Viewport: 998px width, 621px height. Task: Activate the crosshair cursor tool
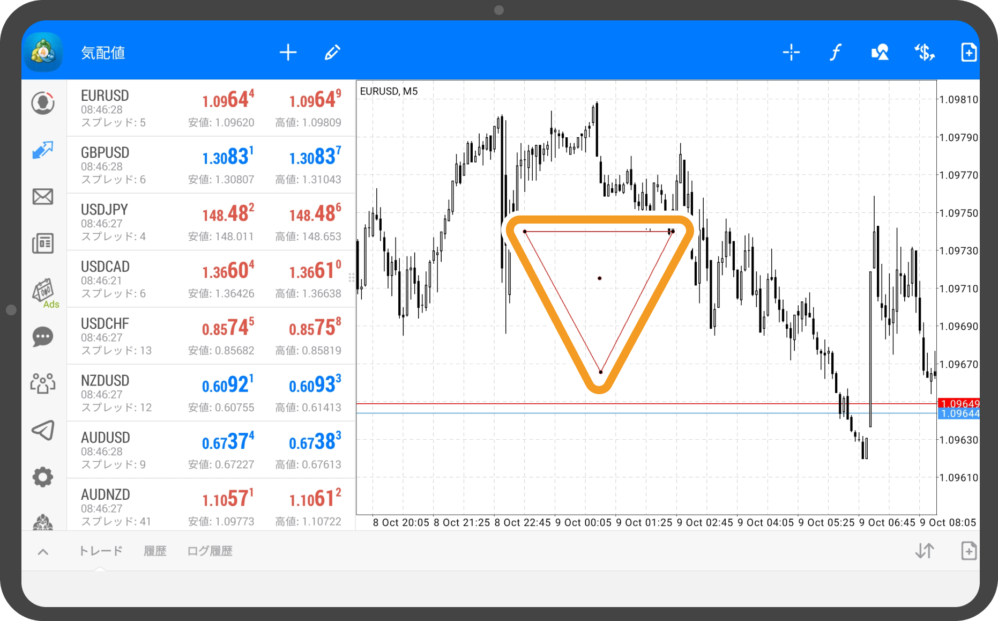[x=791, y=53]
